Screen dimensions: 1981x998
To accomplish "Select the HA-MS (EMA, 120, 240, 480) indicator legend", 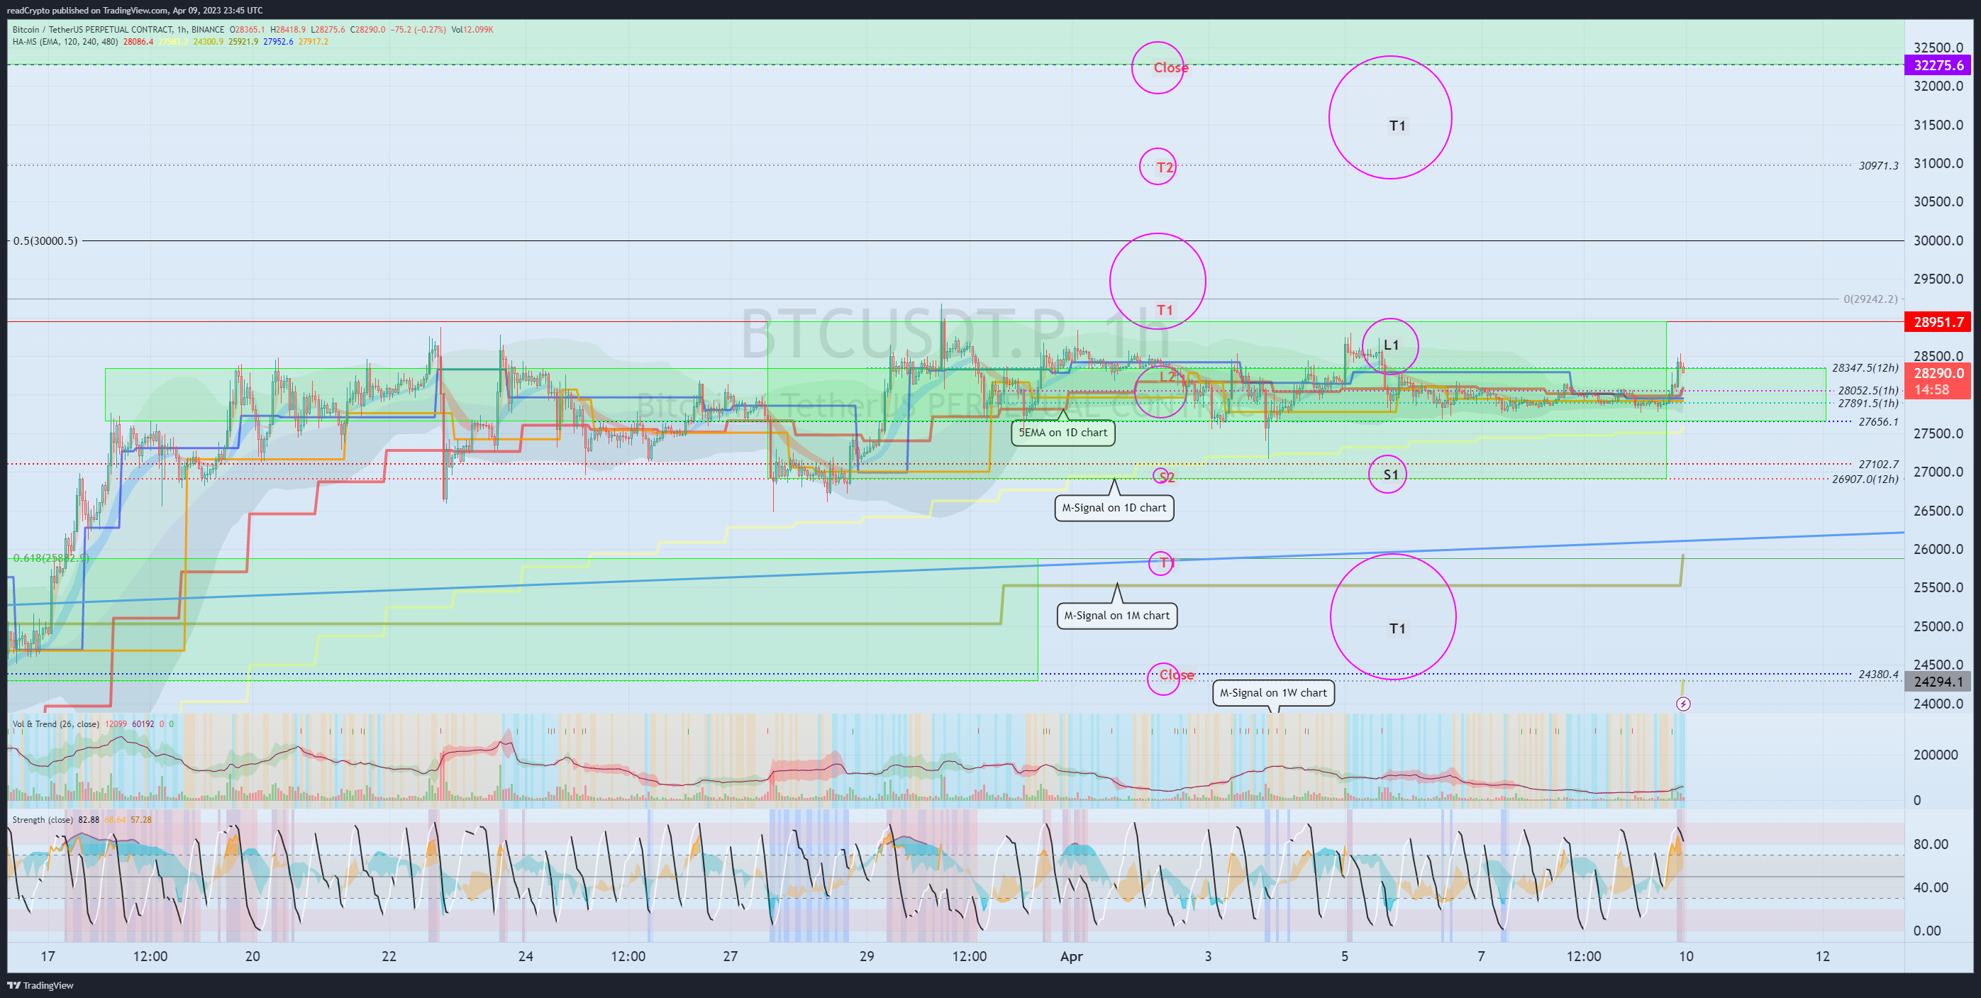I will tap(65, 42).
